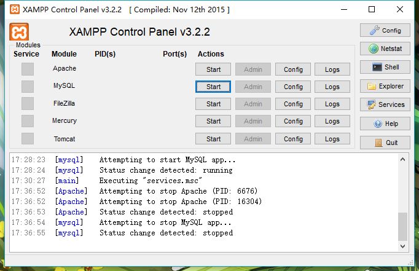Open the global Config with the wrench icon

pyautogui.click(x=385, y=30)
